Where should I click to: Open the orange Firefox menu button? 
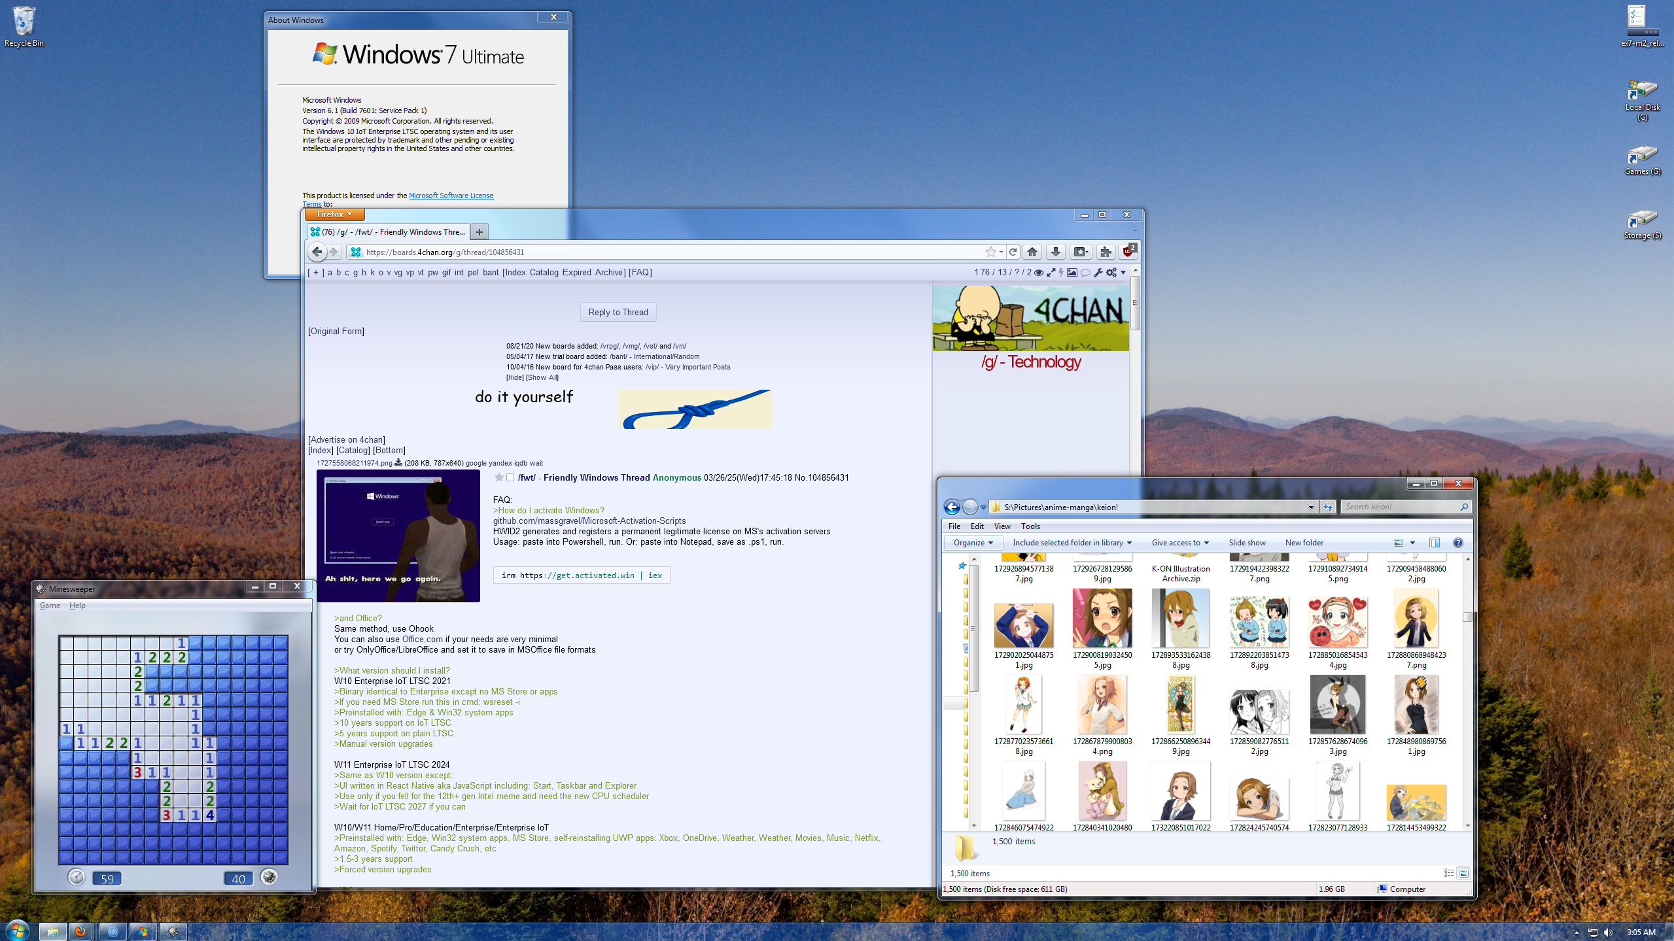(334, 214)
